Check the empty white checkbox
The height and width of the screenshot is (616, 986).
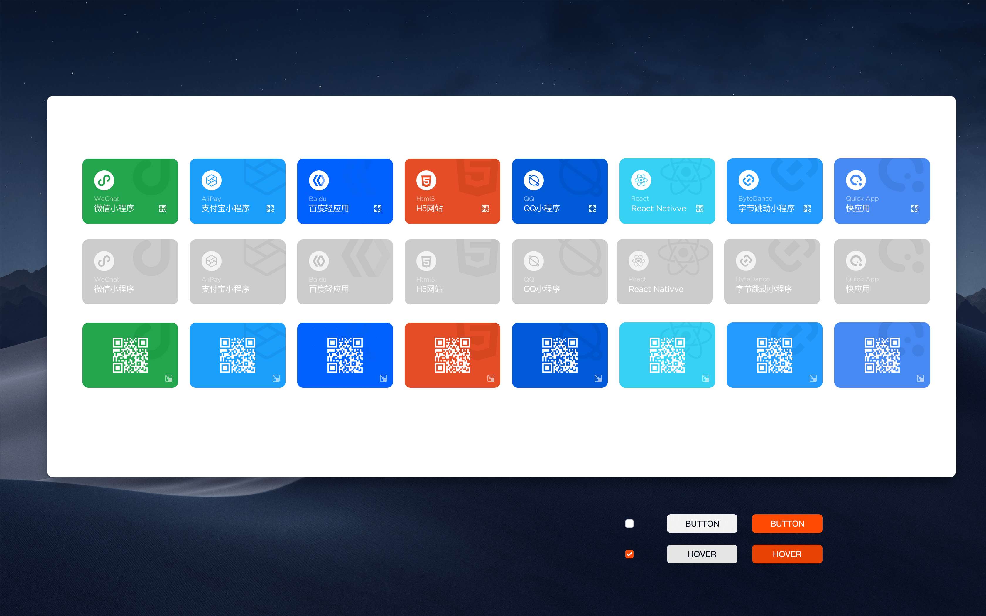[x=629, y=524]
